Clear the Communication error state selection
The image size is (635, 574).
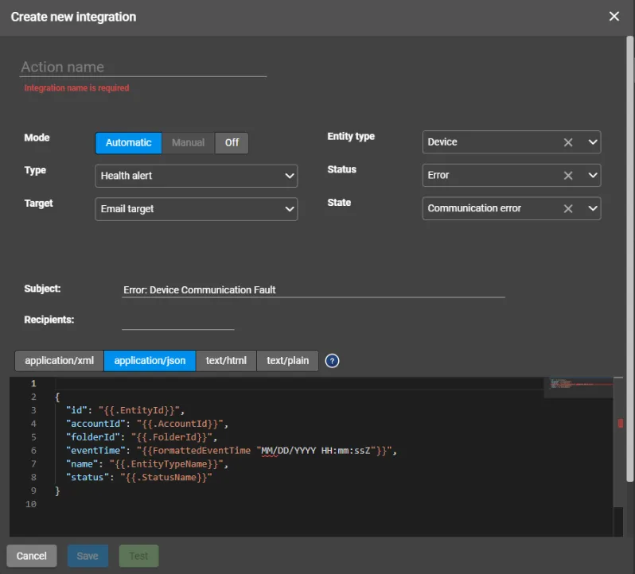[x=568, y=209]
